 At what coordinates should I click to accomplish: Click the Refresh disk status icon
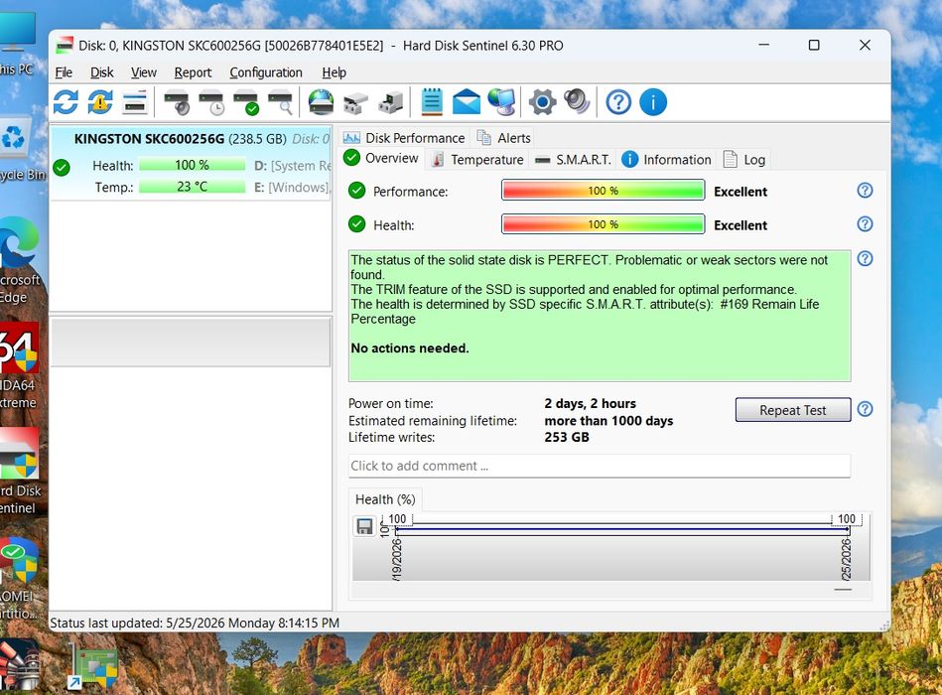(66, 101)
